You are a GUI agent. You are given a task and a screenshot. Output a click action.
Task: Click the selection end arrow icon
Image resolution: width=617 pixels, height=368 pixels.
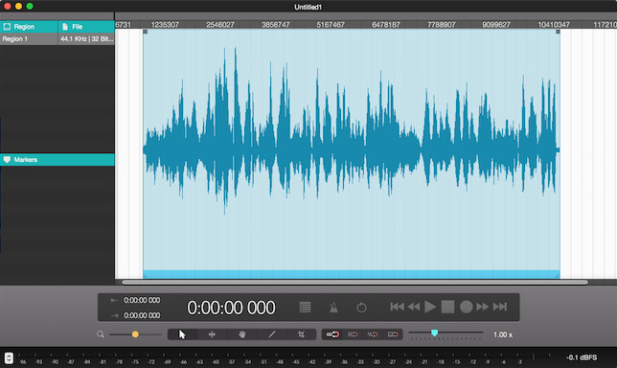point(114,315)
